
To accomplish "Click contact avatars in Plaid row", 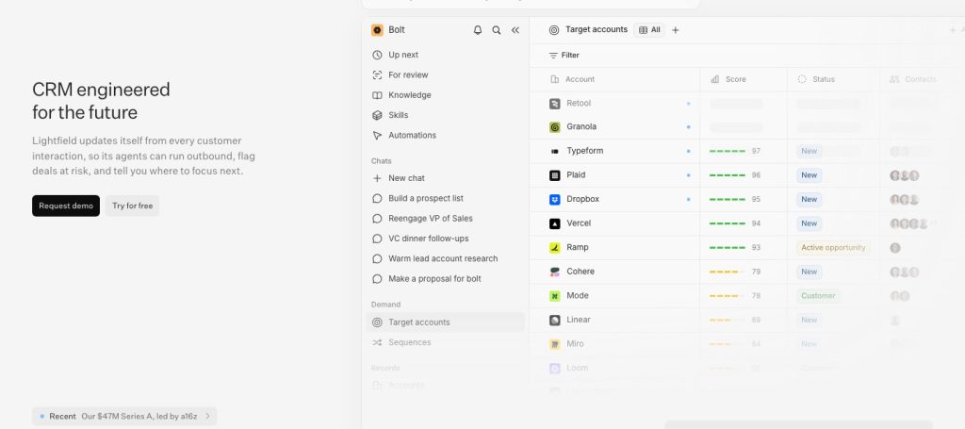I will pyautogui.click(x=905, y=175).
